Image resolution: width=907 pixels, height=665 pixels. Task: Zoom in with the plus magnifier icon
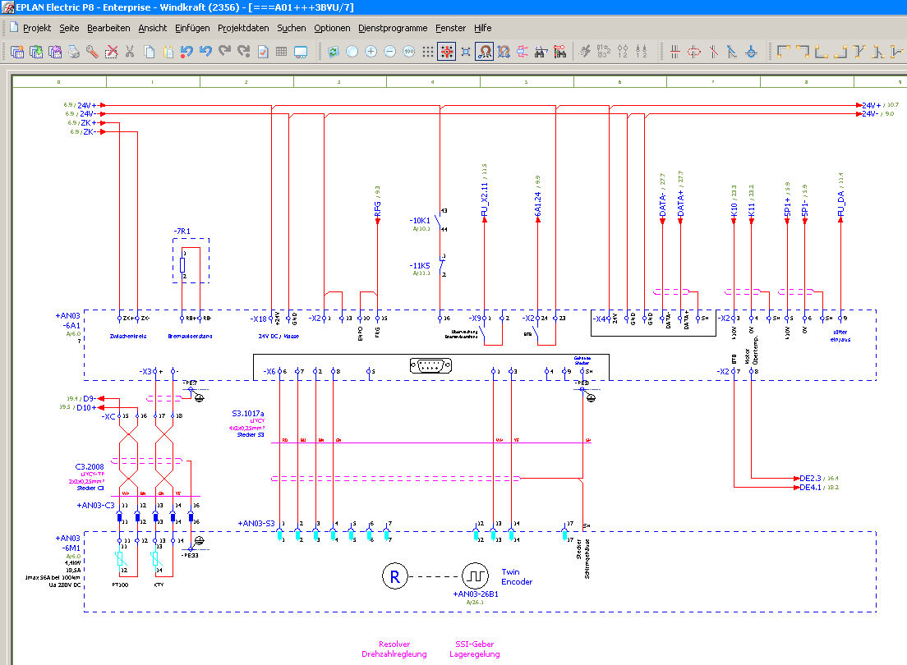point(371,52)
